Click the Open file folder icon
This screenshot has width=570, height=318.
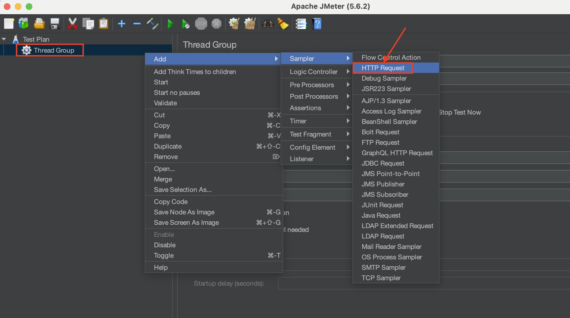[x=39, y=24]
